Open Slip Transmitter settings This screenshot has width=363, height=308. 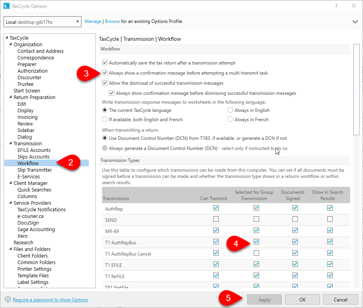tap(35, 170)
